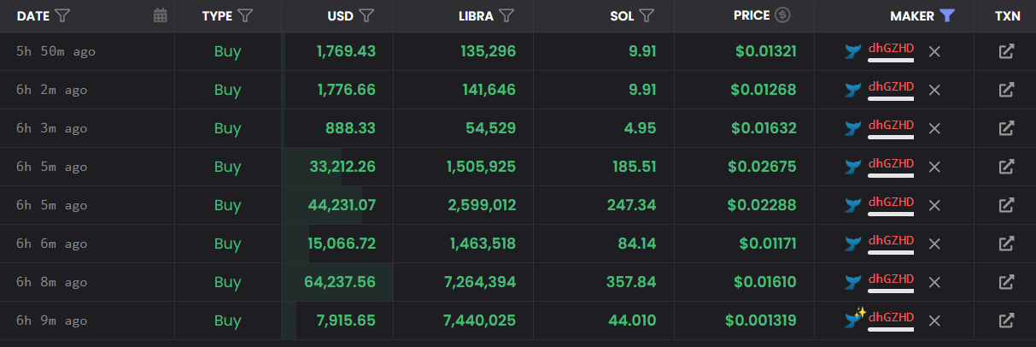Click whale icon on $0.02288 price row

click(852, 205)
